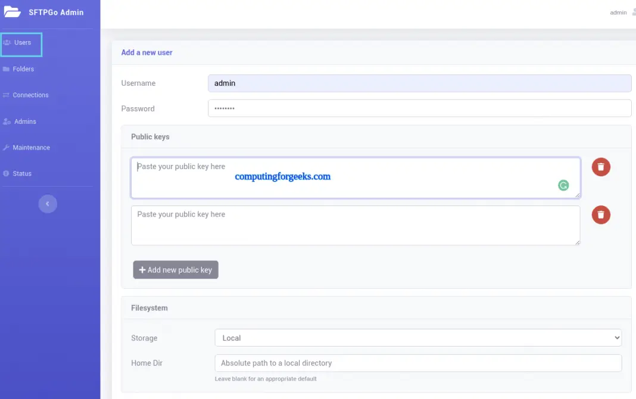The width and height of the screenshot is (636, 399).
Task: Open the Storage dropdown showing Local
Action: click(x=417, y=338)
